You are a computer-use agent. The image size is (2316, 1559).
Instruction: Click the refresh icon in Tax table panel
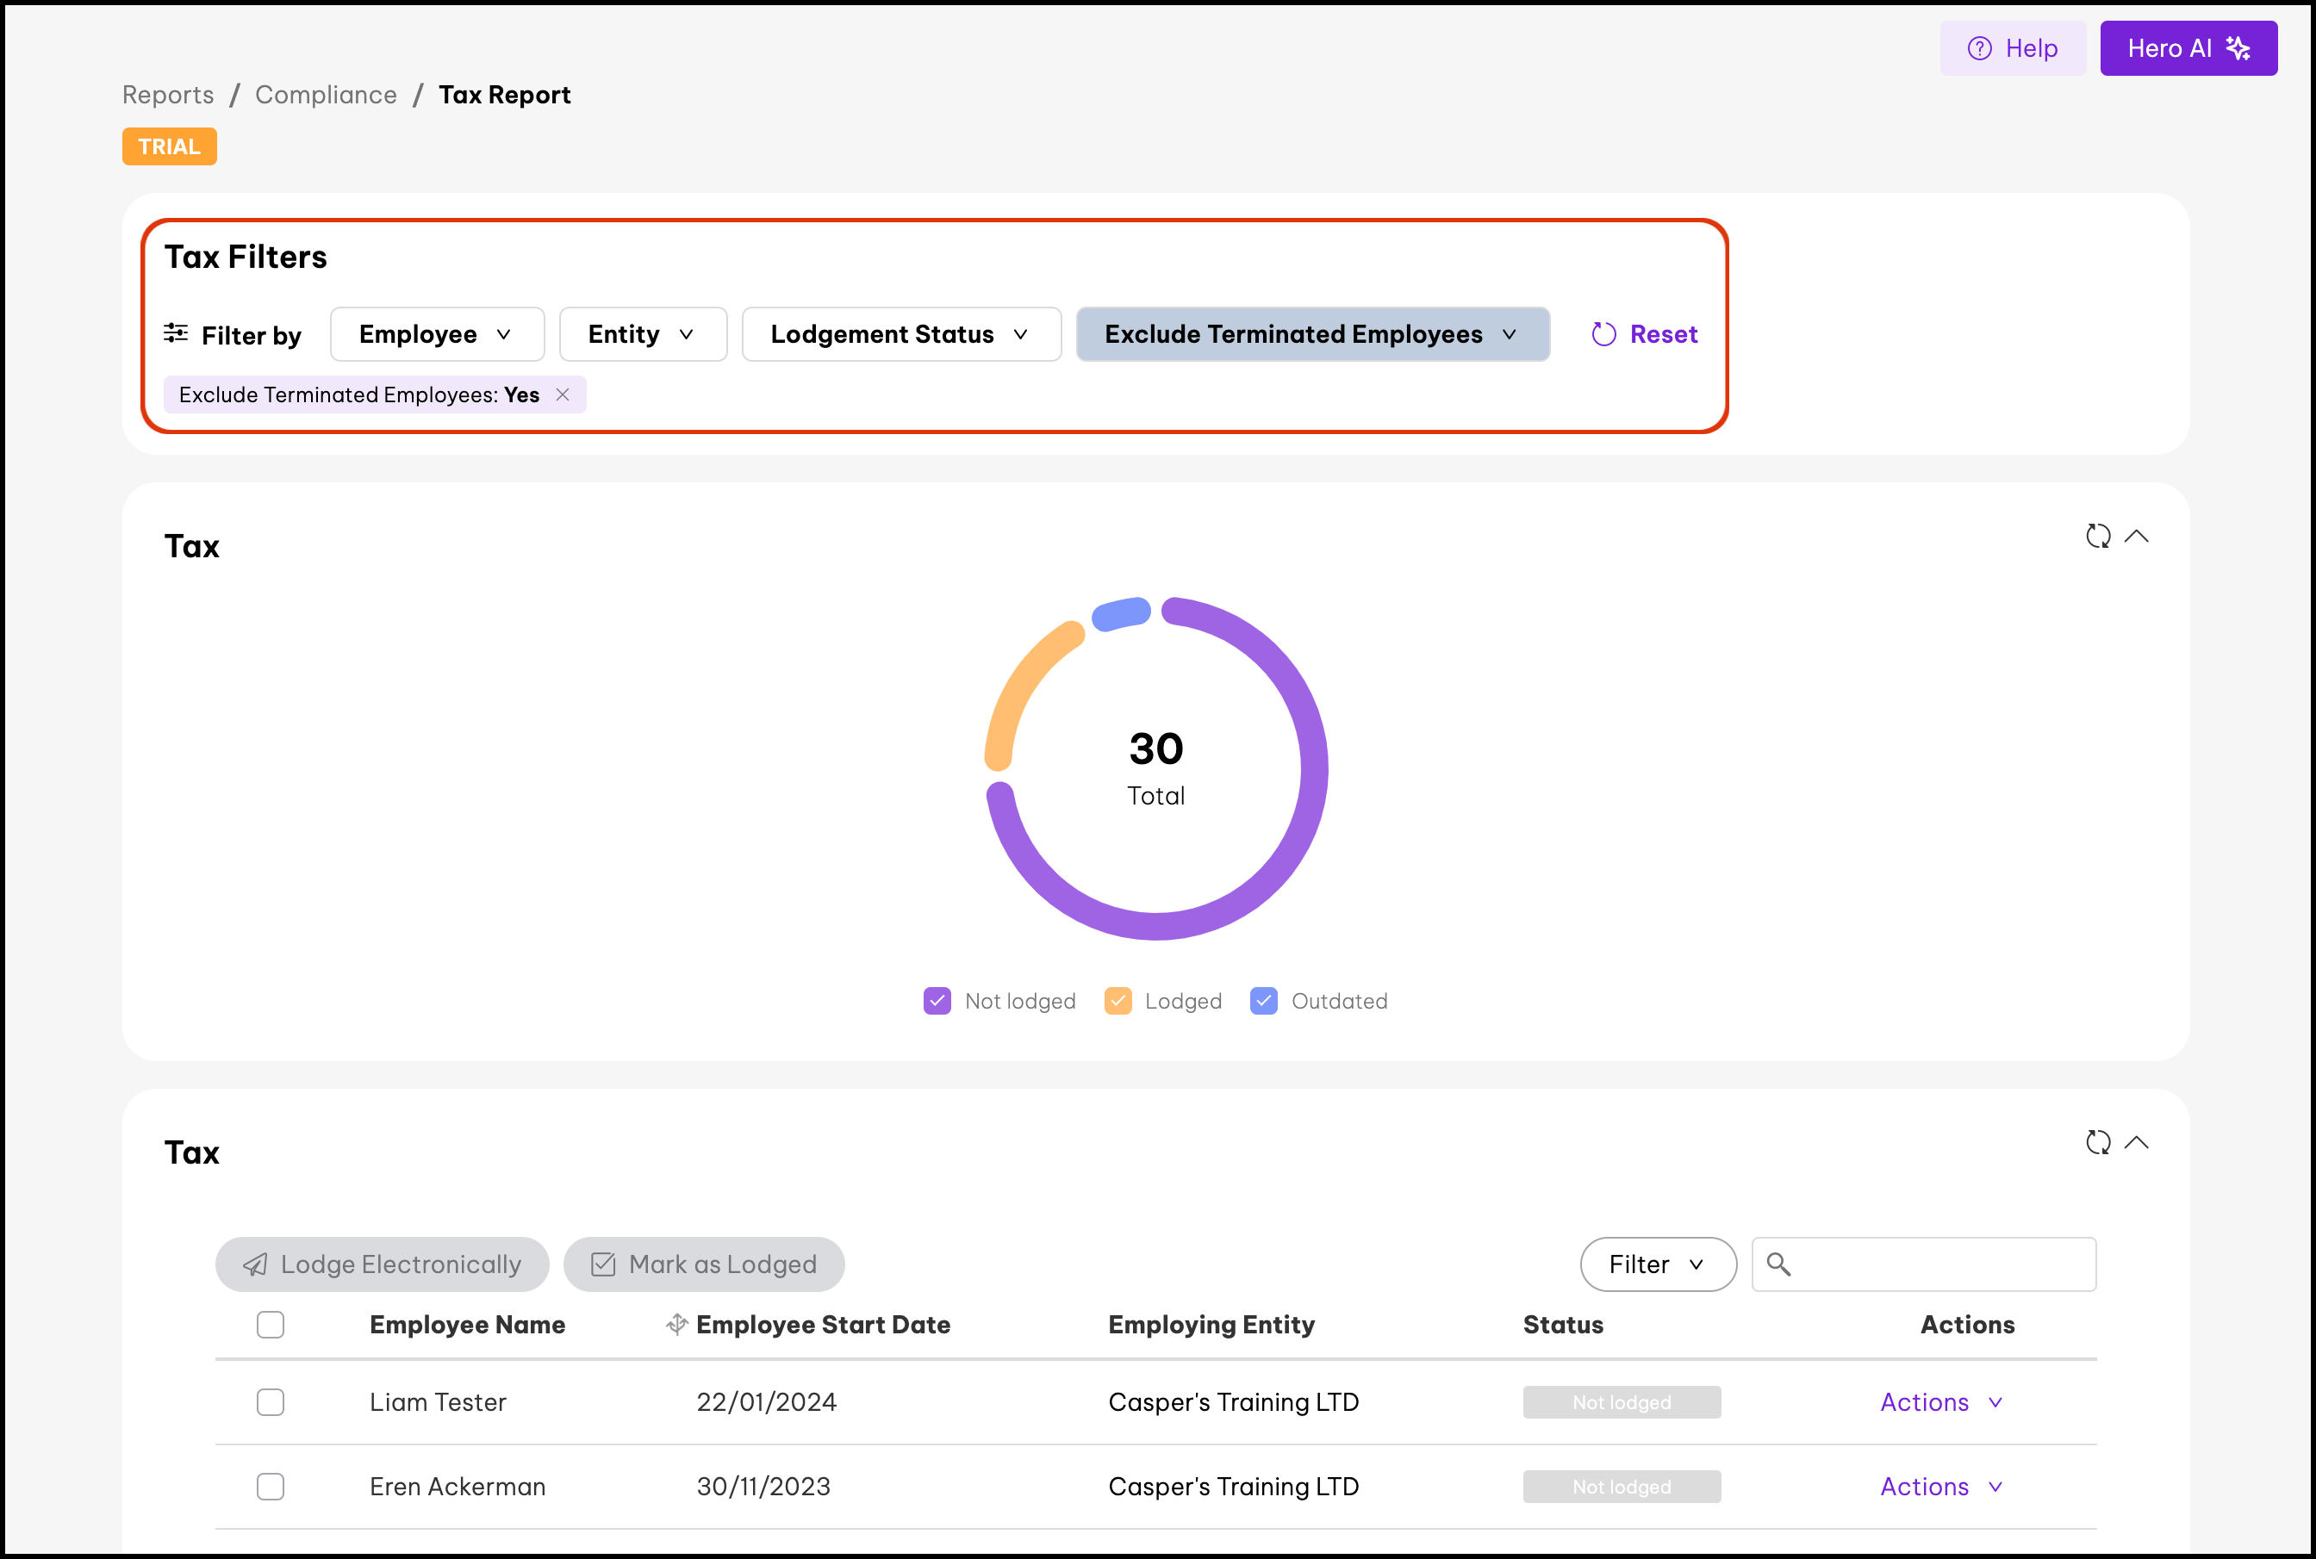point(2097,1142)
